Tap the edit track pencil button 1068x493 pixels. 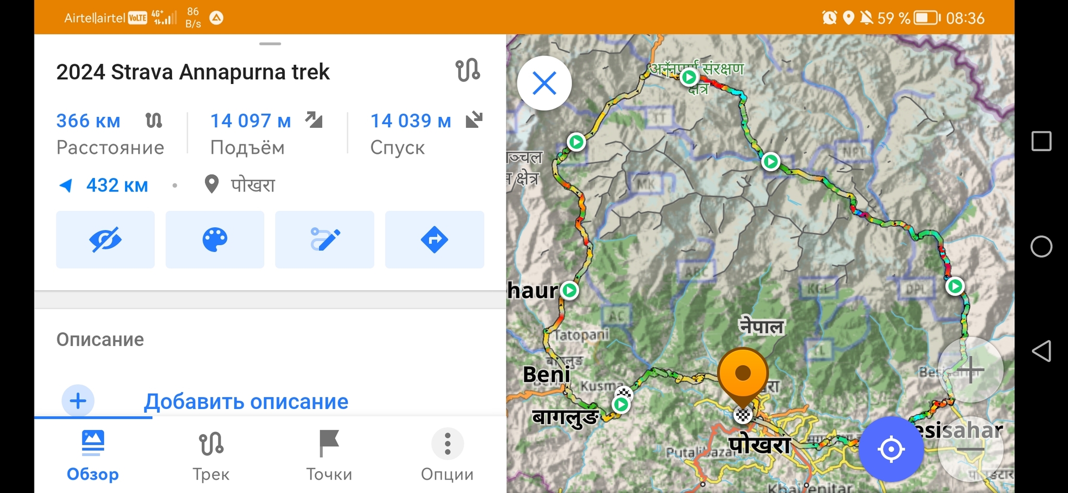tap(324, 239)
